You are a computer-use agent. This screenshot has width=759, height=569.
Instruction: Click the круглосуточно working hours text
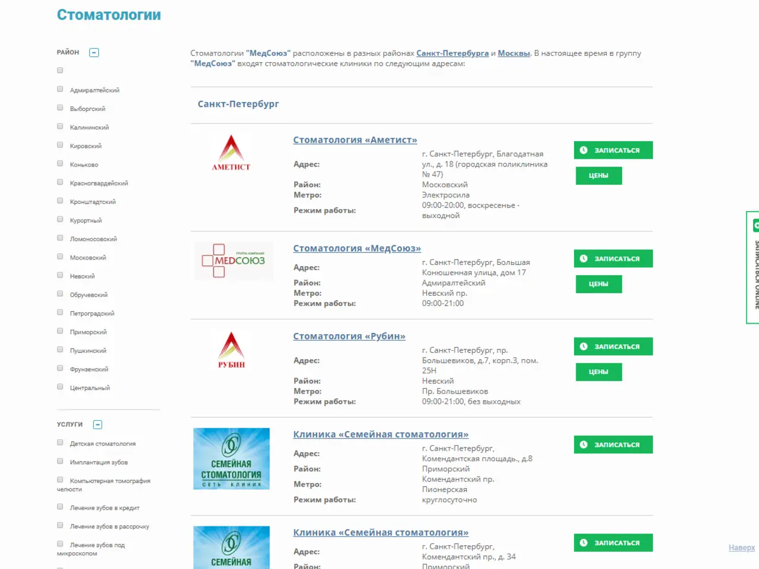coord(449,500)
